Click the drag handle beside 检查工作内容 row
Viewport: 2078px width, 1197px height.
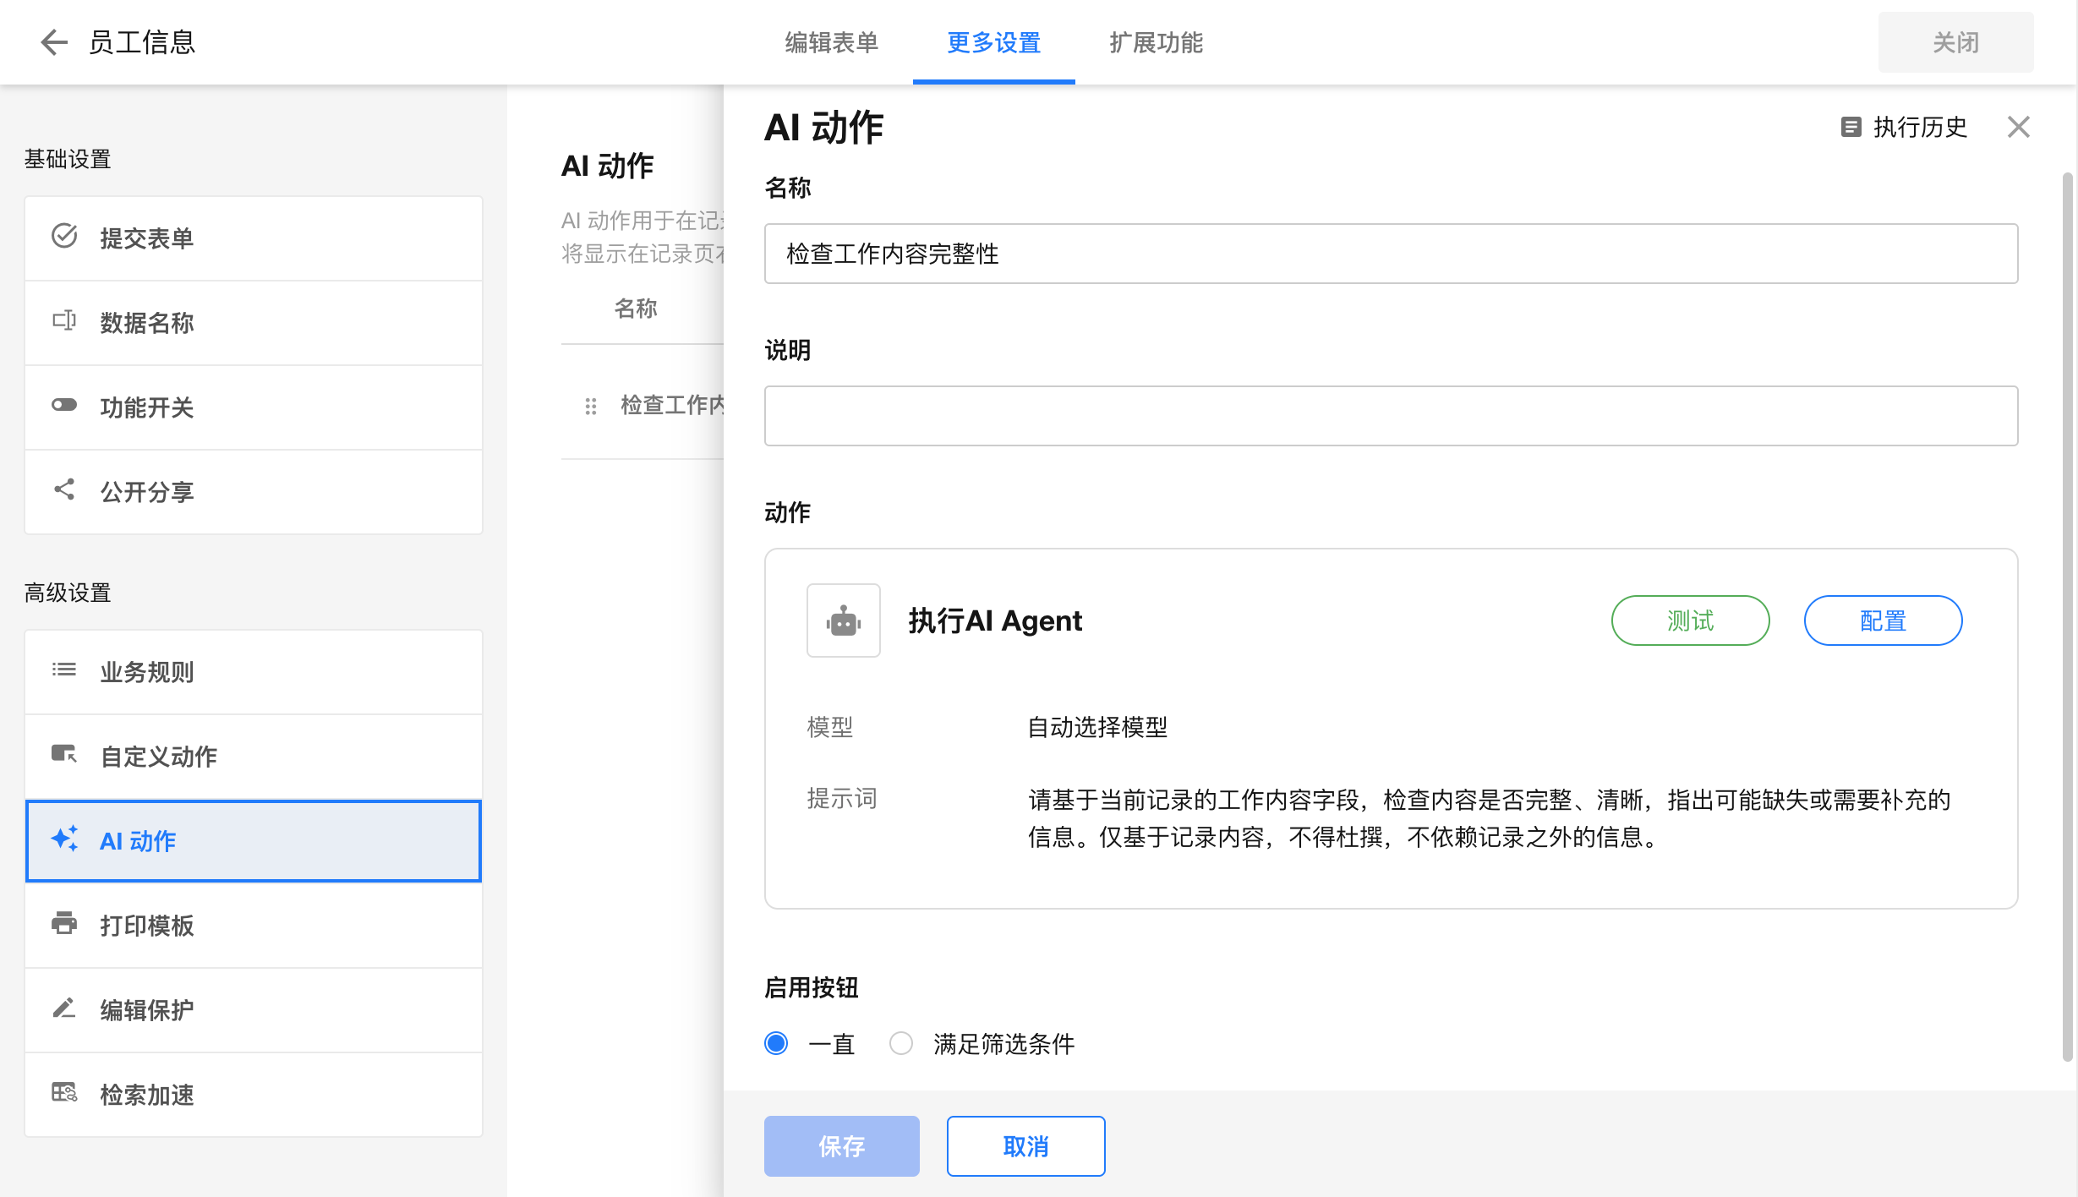pyautogui.click(x=591, y=407)
